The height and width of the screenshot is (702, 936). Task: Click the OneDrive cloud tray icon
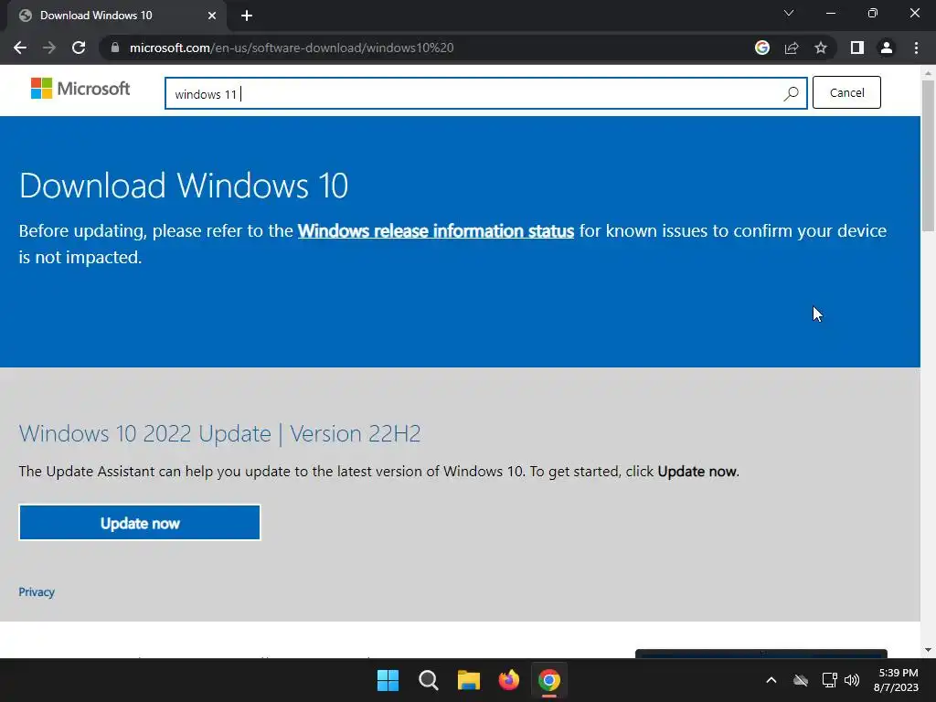tap(801, 680)
